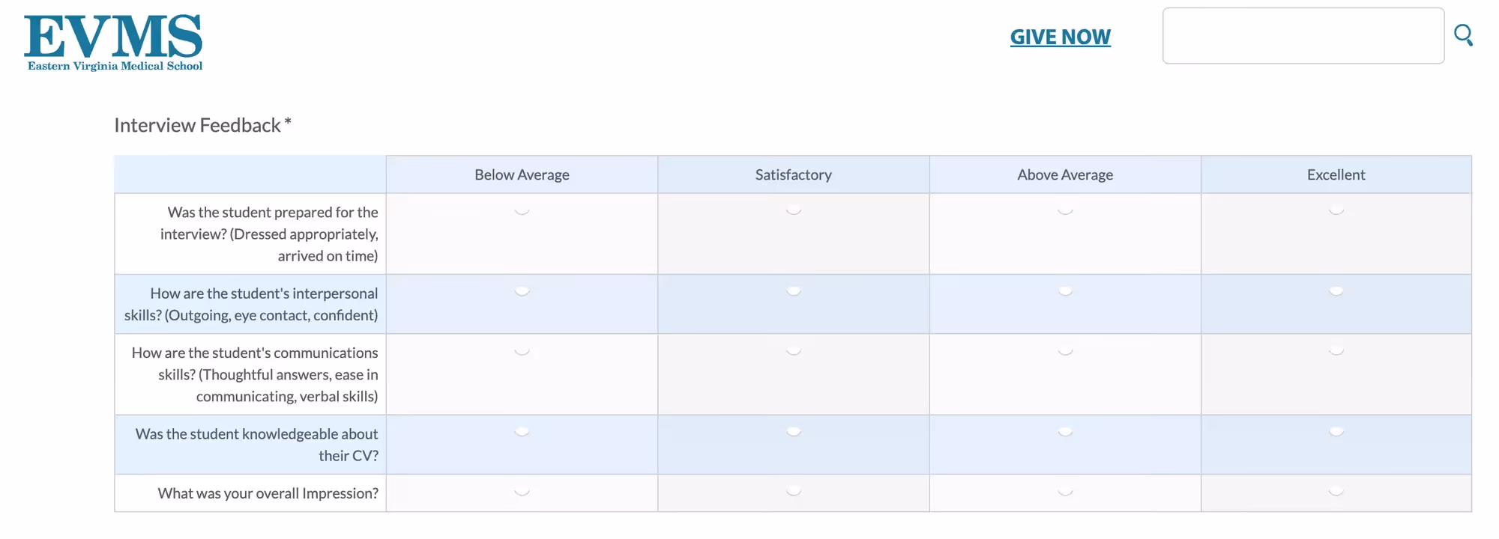Rate interview preparedness as Satisfactory
Screen dimensions: 1499x539
pos(793,211)
